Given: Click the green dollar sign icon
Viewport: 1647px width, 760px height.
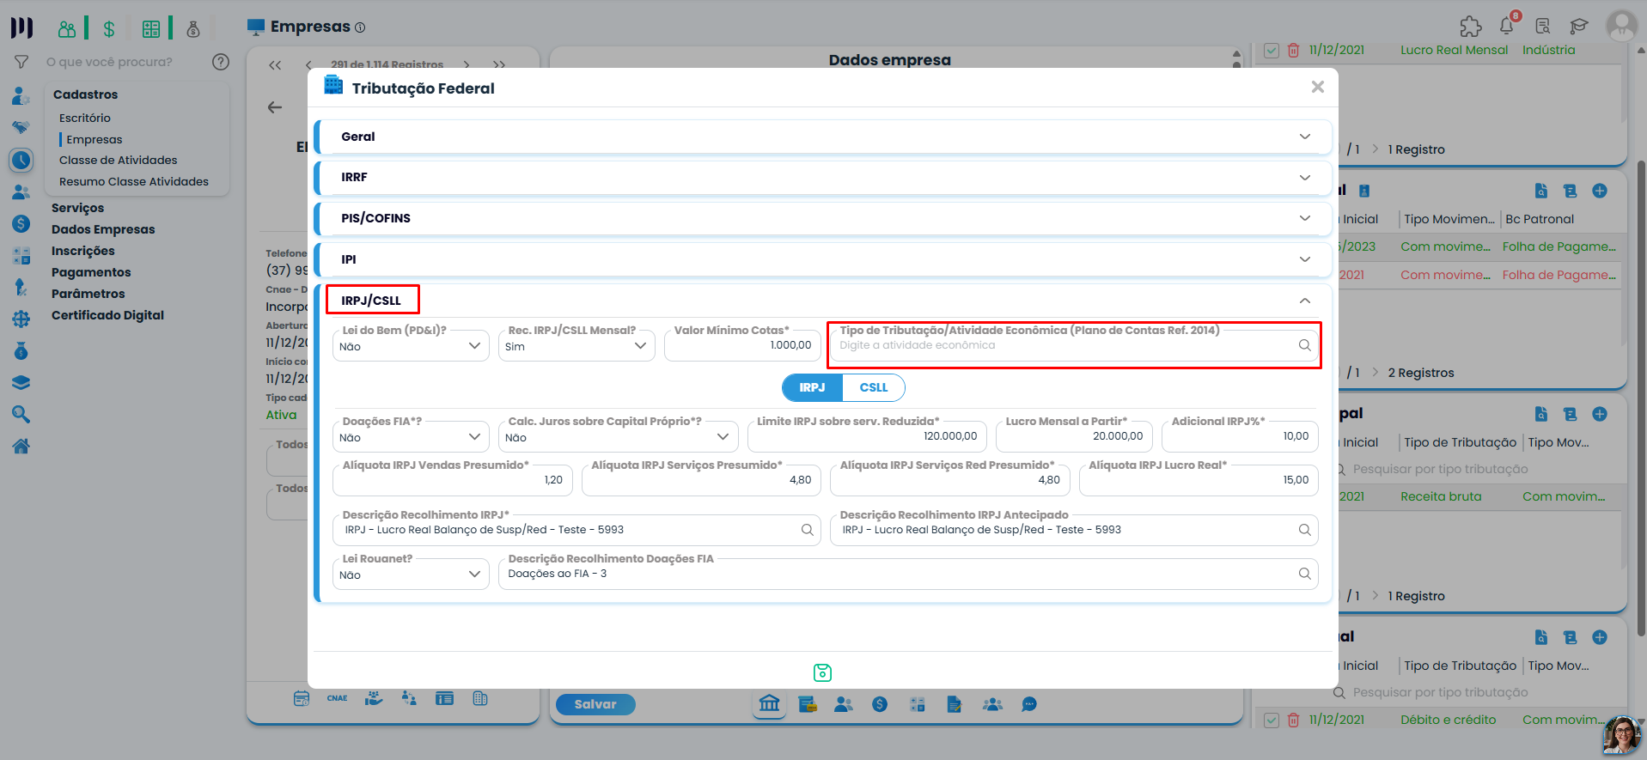Looking at the screenshot, I should tap(109, 29).
